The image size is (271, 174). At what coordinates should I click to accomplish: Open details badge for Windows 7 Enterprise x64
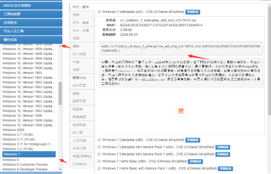(x=193, y=12)
